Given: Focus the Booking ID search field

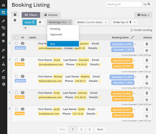Looking at the screenshot, I should [123, 4].
